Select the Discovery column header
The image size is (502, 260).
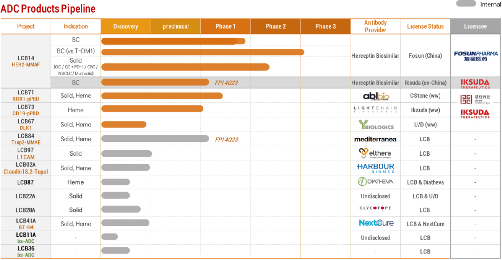coord(125,27)
